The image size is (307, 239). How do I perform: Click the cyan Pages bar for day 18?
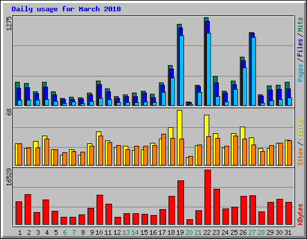[173, 91]
